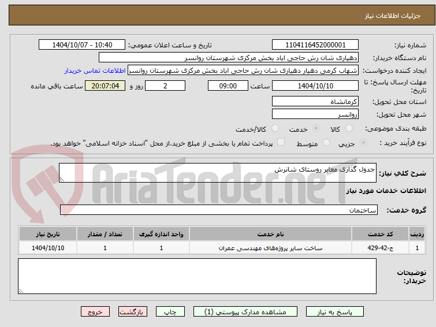Click service code cell ج-42-429
The width and height of the screenshot is (436, 327).
380,248
